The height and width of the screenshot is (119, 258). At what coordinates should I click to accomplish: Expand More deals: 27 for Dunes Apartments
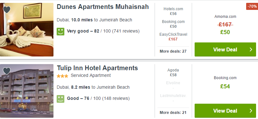click(173, 51)
